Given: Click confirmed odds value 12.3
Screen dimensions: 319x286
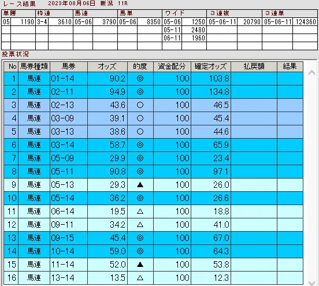Looking at the screenshot, I should pos(221,278).
